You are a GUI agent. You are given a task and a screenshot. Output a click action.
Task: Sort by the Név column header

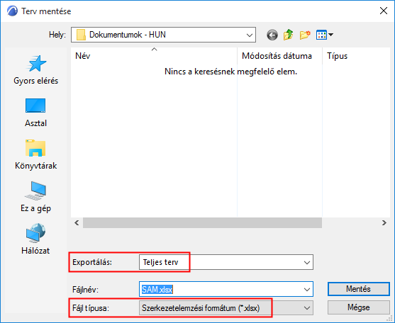pyautogui.click(x=154, y=56)
